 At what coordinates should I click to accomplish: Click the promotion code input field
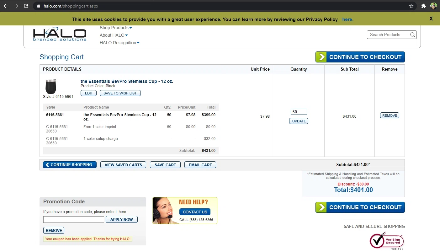point(74,220)
